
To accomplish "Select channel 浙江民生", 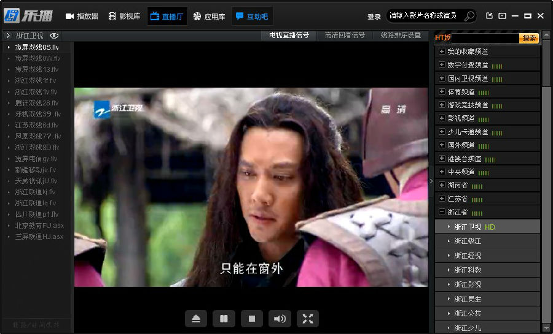I will tap(487, 299).
